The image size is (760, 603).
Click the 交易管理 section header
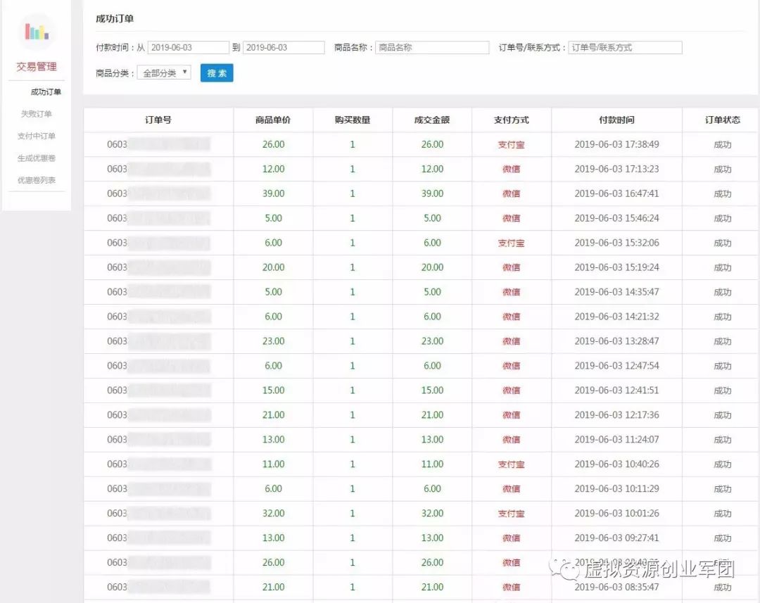point(36,67)
